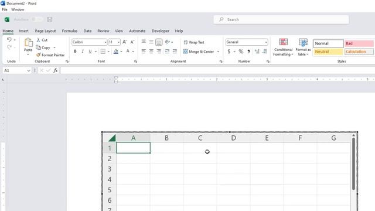
Task: Increase the indent
Action: pos(175,51)
